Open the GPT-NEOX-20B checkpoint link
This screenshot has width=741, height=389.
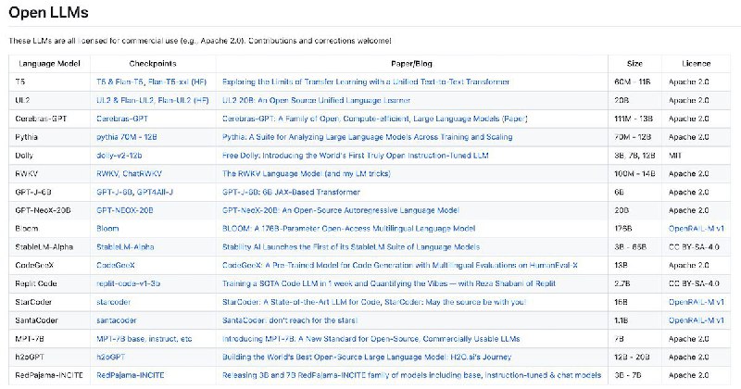[125, 210]
